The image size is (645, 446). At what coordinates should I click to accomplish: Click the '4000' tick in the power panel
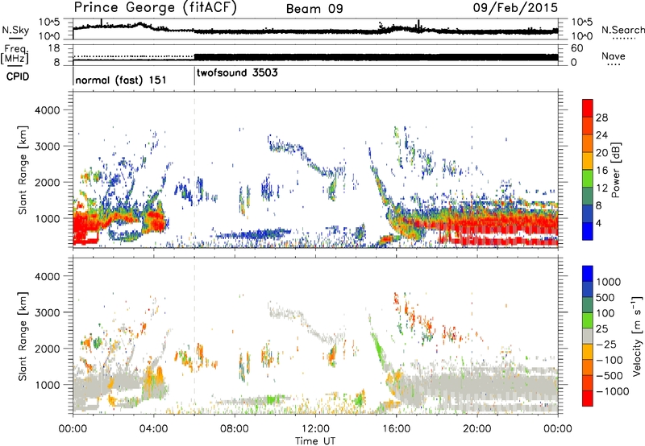pyautogui.click(x=48, y=110)
